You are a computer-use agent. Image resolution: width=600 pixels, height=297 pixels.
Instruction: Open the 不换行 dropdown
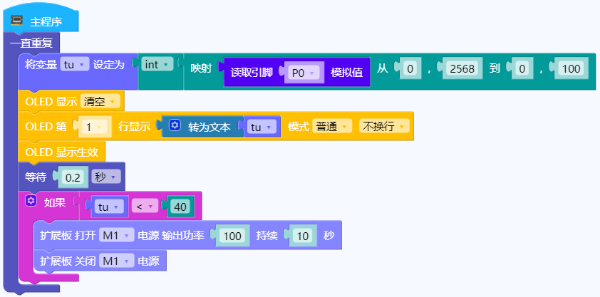coord(384,127)
